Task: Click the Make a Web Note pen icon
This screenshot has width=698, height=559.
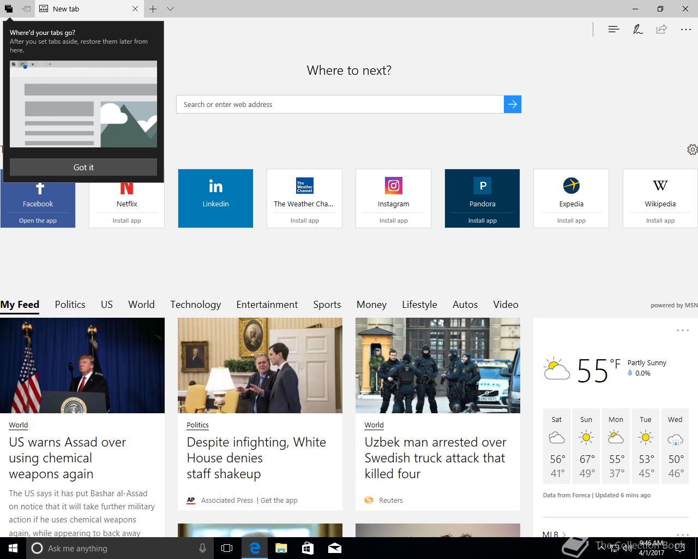Action: pos(637,29)
